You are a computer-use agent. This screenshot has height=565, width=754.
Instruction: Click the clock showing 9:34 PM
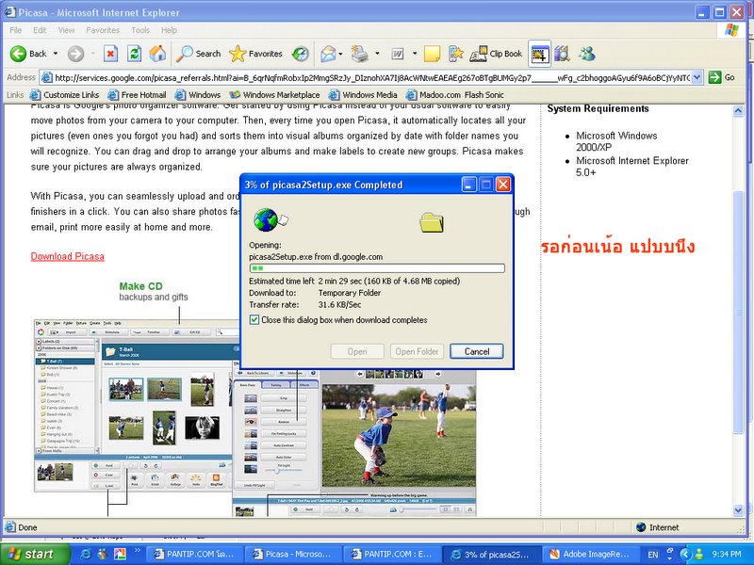[727, 555]
